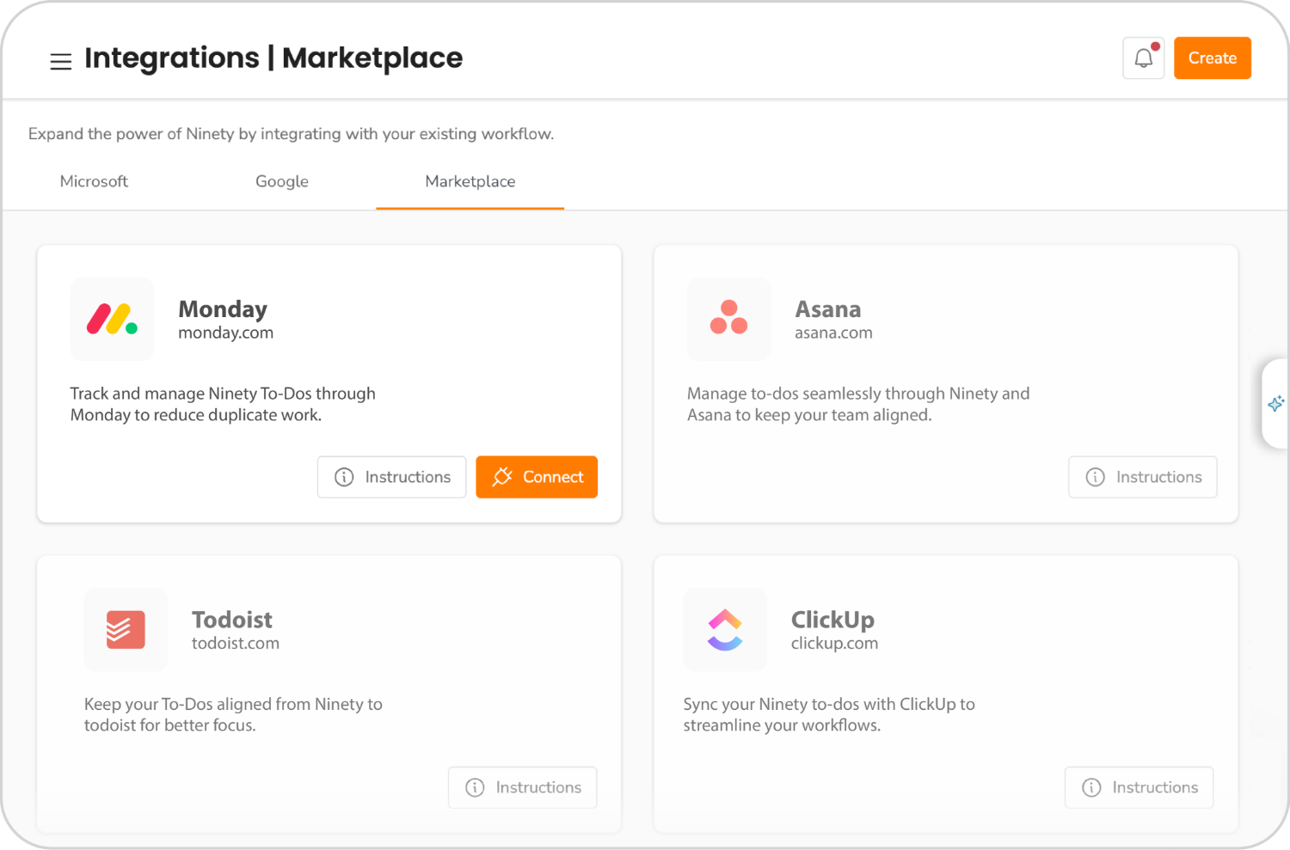Connect the Monday integration
This screenshot has width=1290, height=850.
tap(537, 477)
